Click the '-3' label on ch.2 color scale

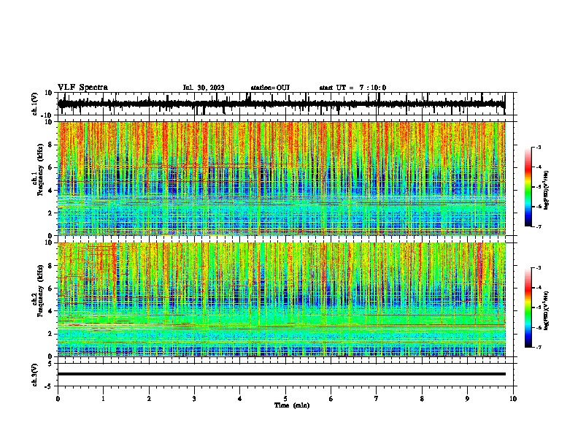(539, 268)
